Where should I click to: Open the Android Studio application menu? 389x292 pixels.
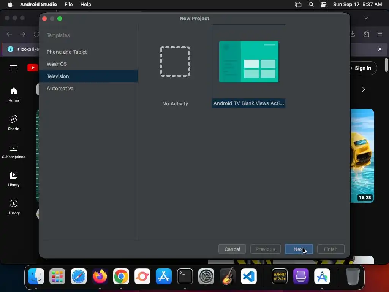(38, 5)
